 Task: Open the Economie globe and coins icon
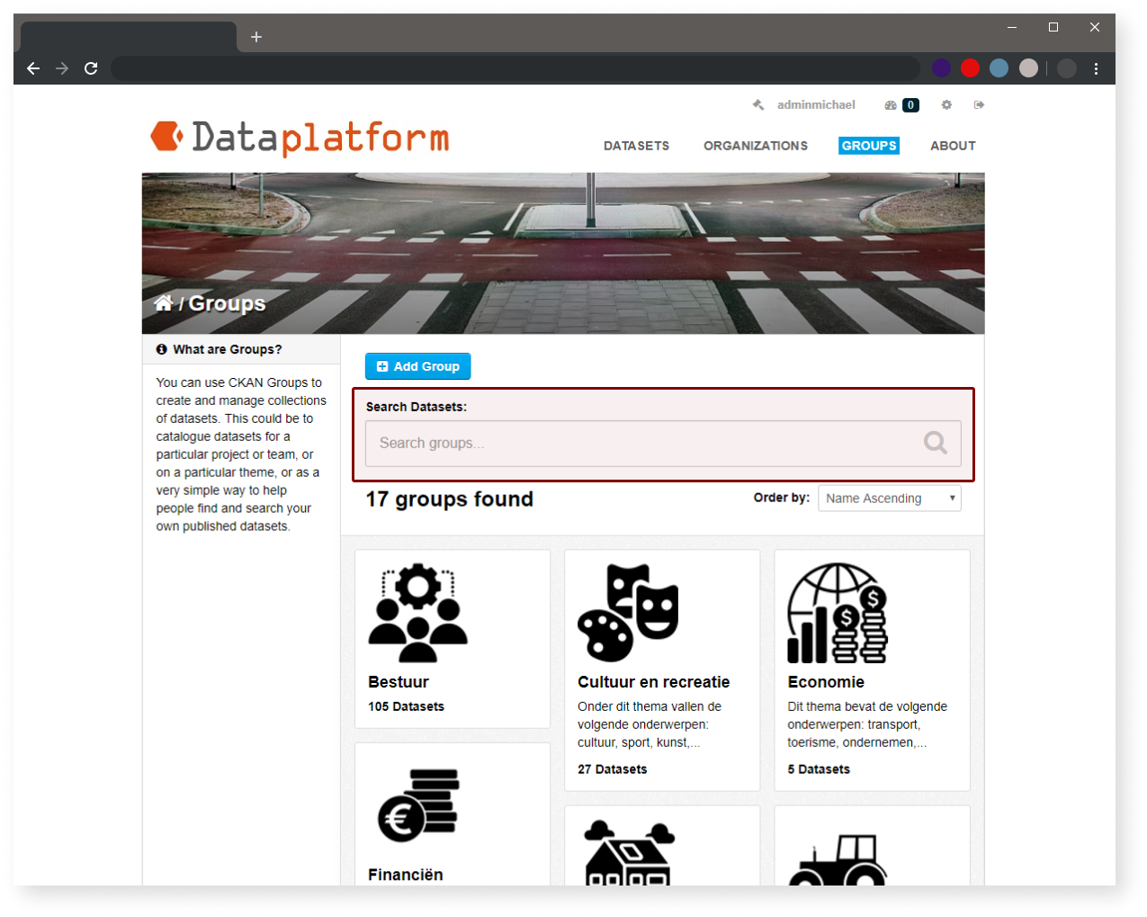tap(838, 613)
